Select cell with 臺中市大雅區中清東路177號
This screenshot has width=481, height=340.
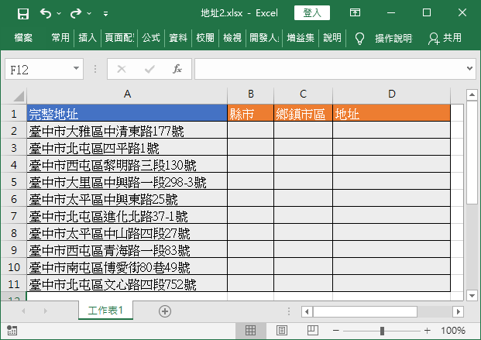[127, 131]
